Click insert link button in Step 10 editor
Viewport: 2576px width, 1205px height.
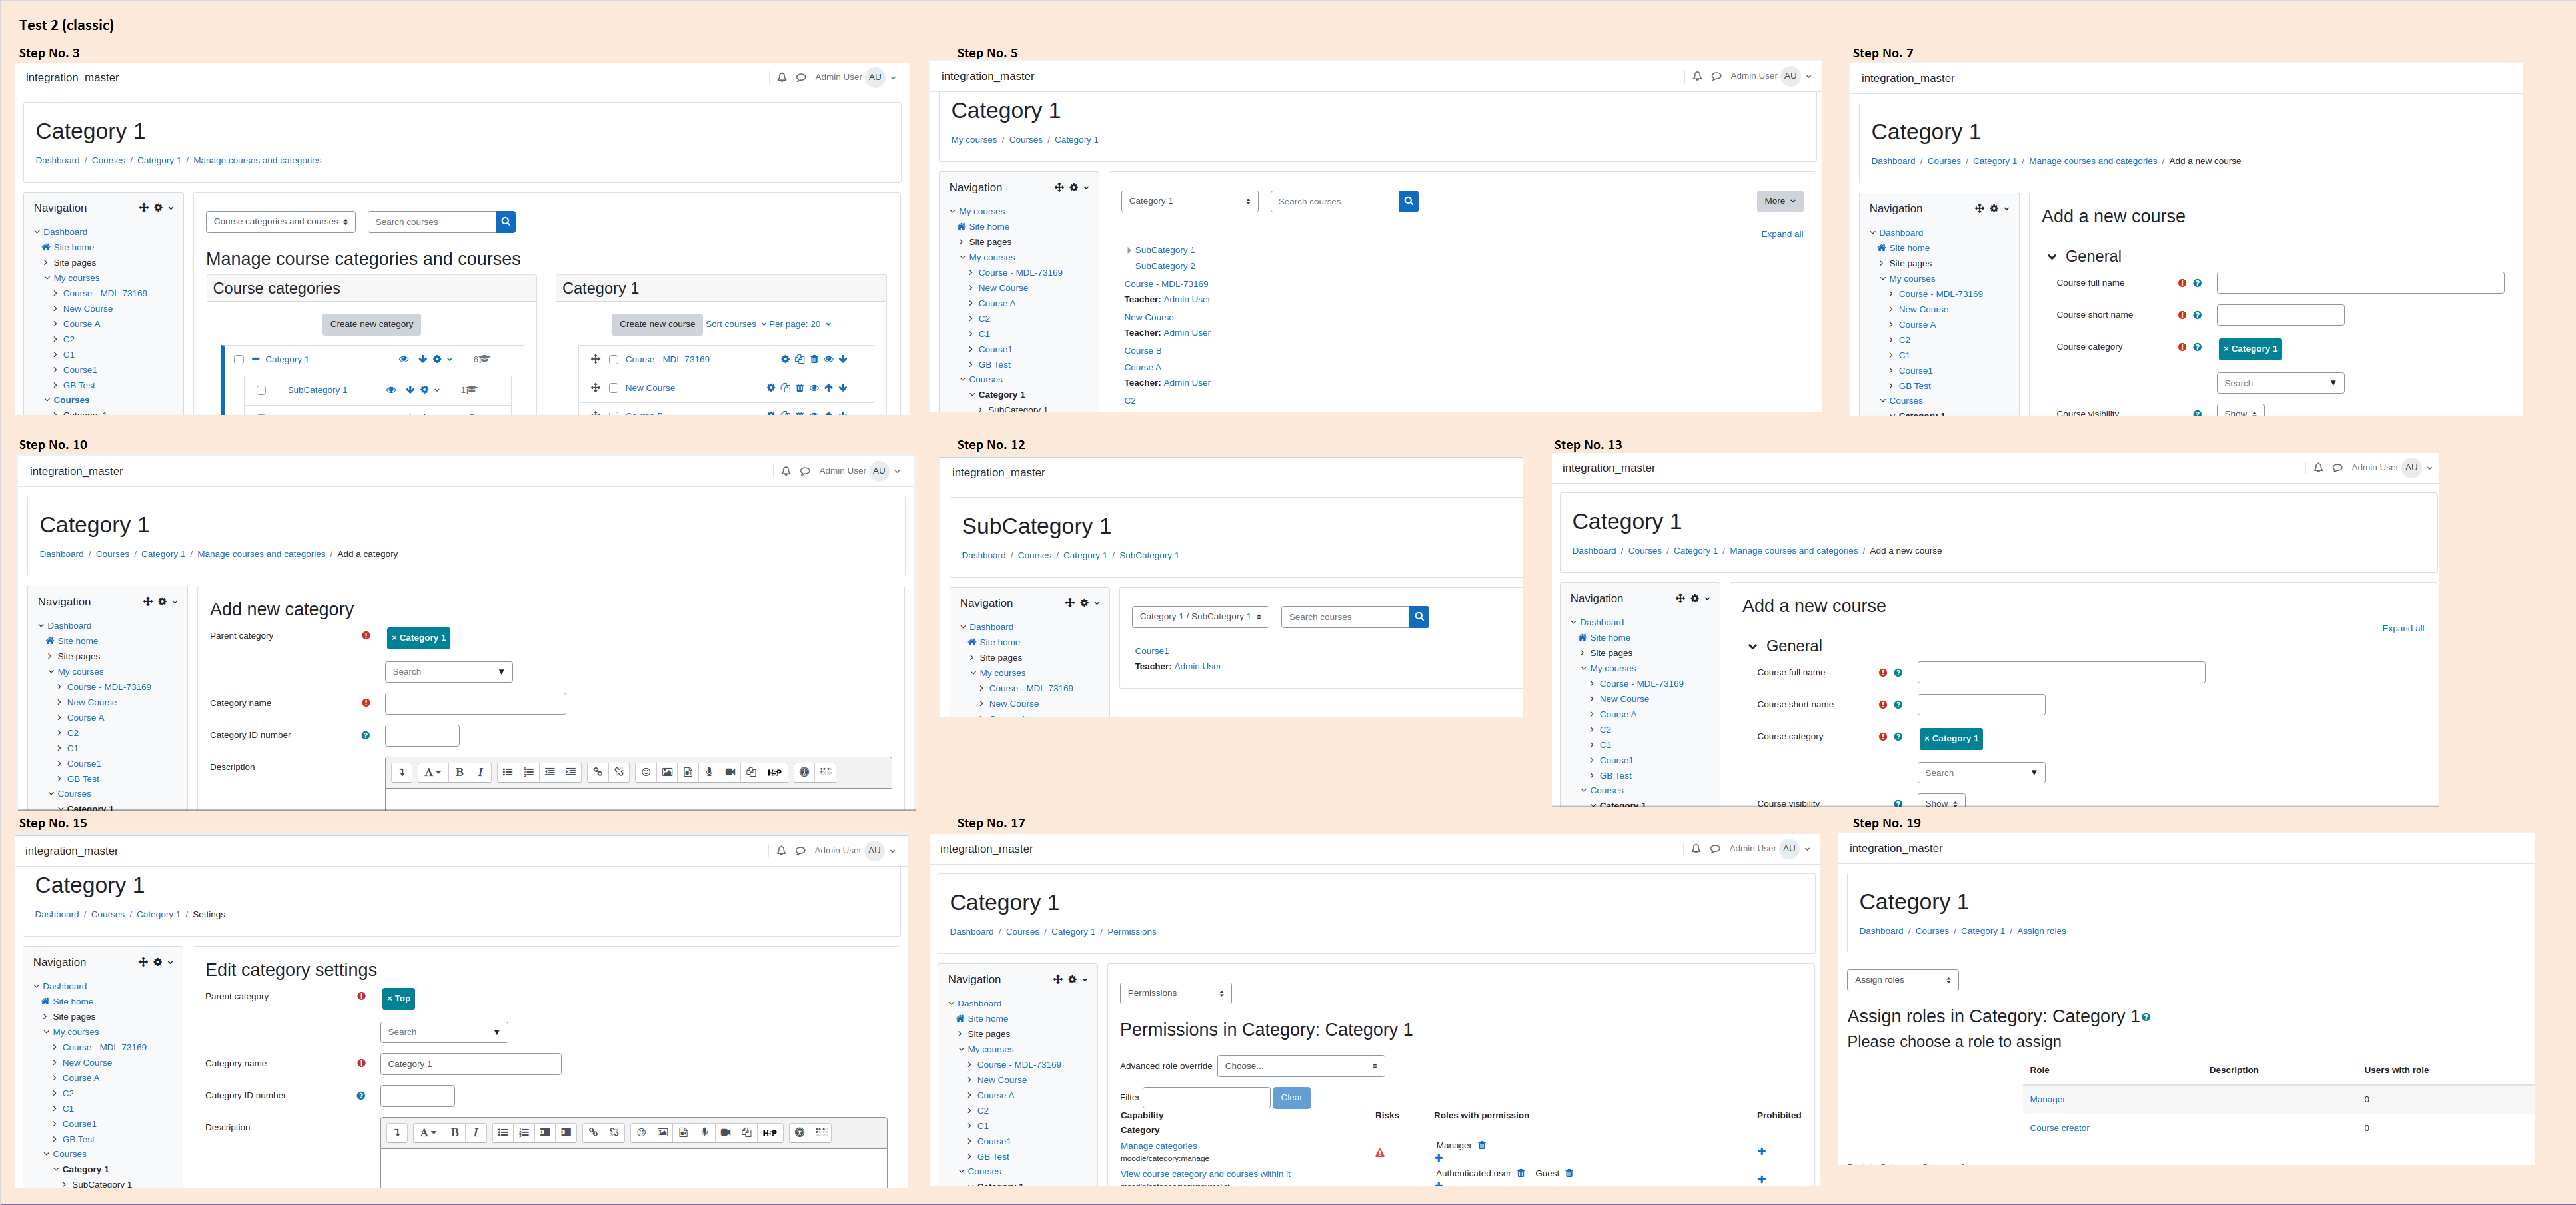pos(597,772)
